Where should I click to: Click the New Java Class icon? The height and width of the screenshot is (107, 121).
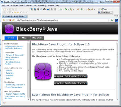[81, 9]
